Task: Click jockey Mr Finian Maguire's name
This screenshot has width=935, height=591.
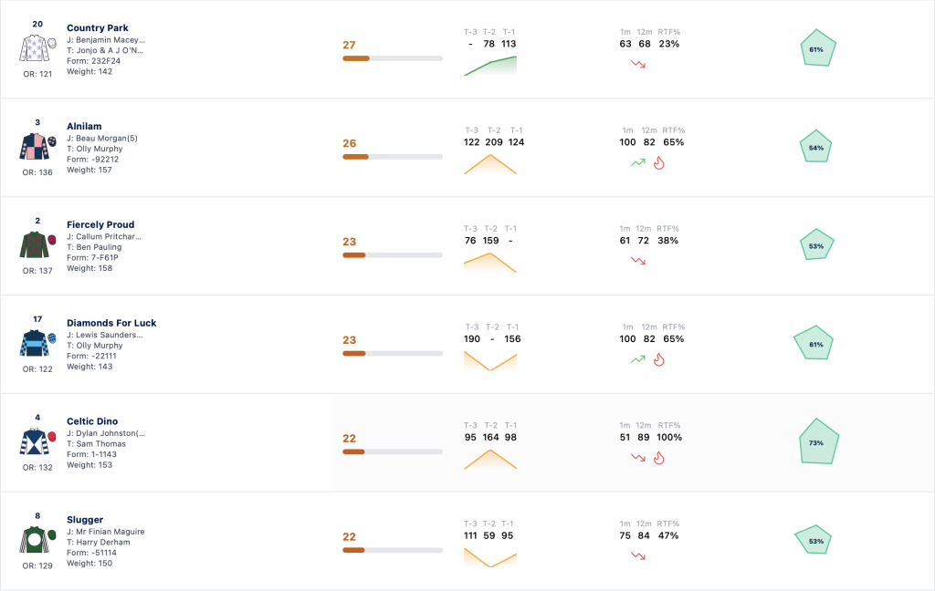Action: click(110, 532)
